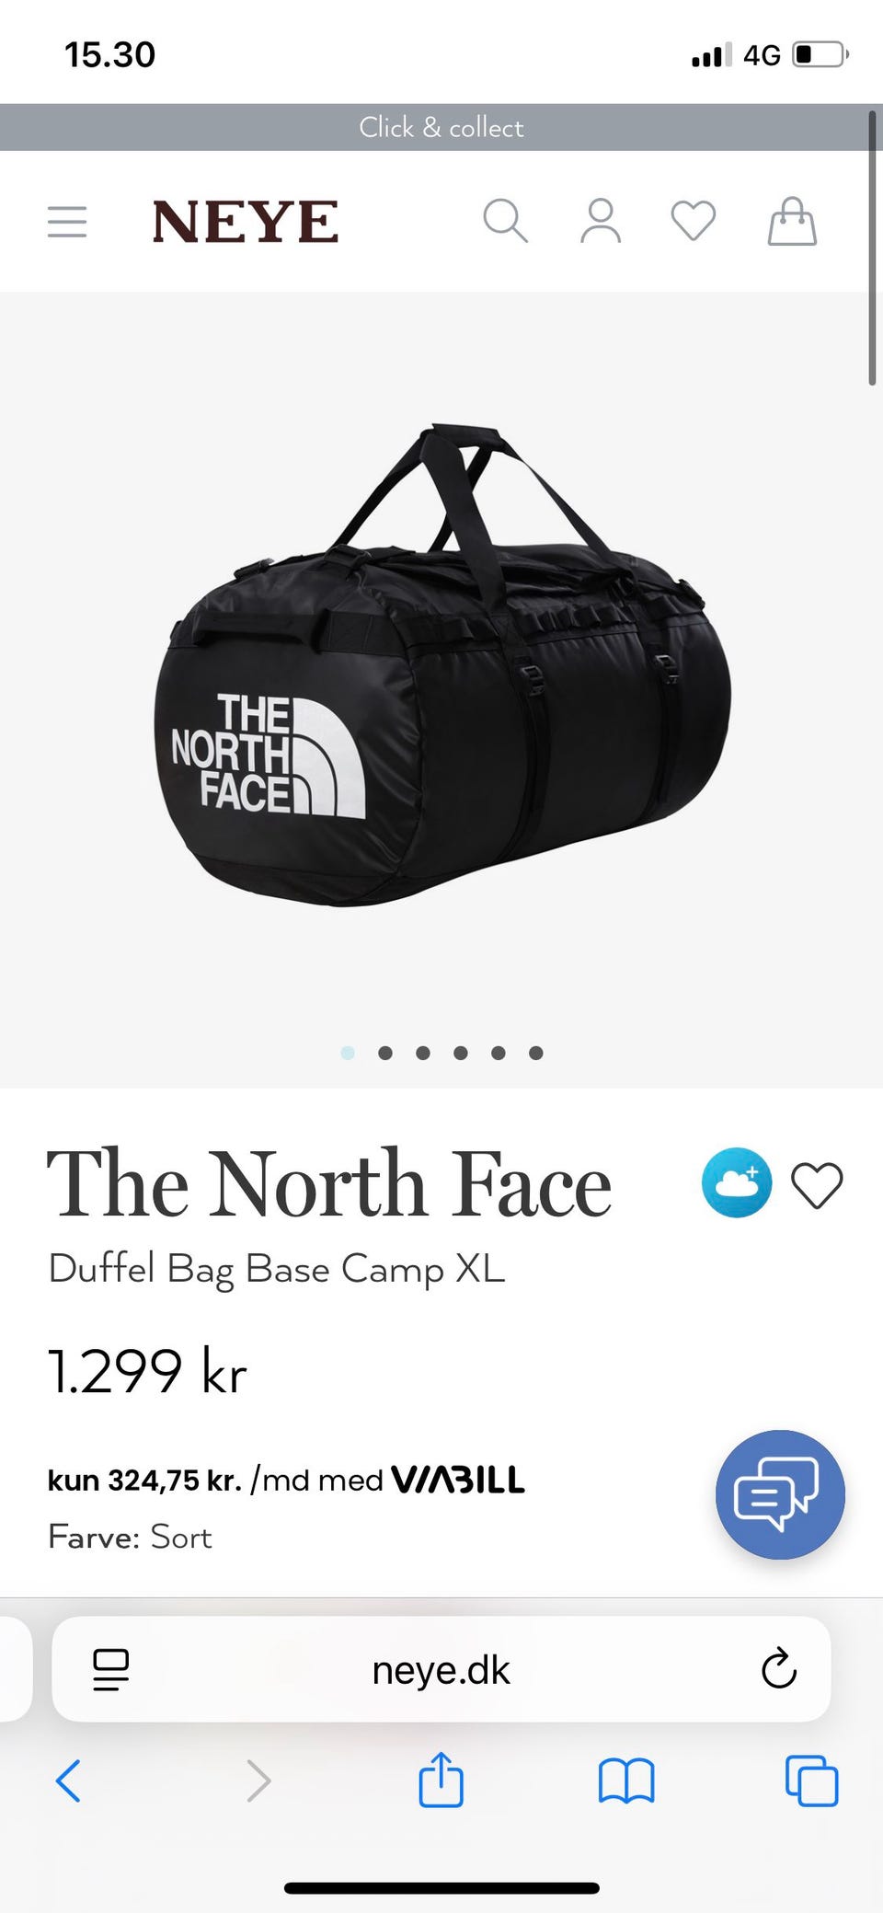Viewport: 883px width, 1913px height.
Task: Tap the neye.dk address field
Action: click(x=441, y=1669)
